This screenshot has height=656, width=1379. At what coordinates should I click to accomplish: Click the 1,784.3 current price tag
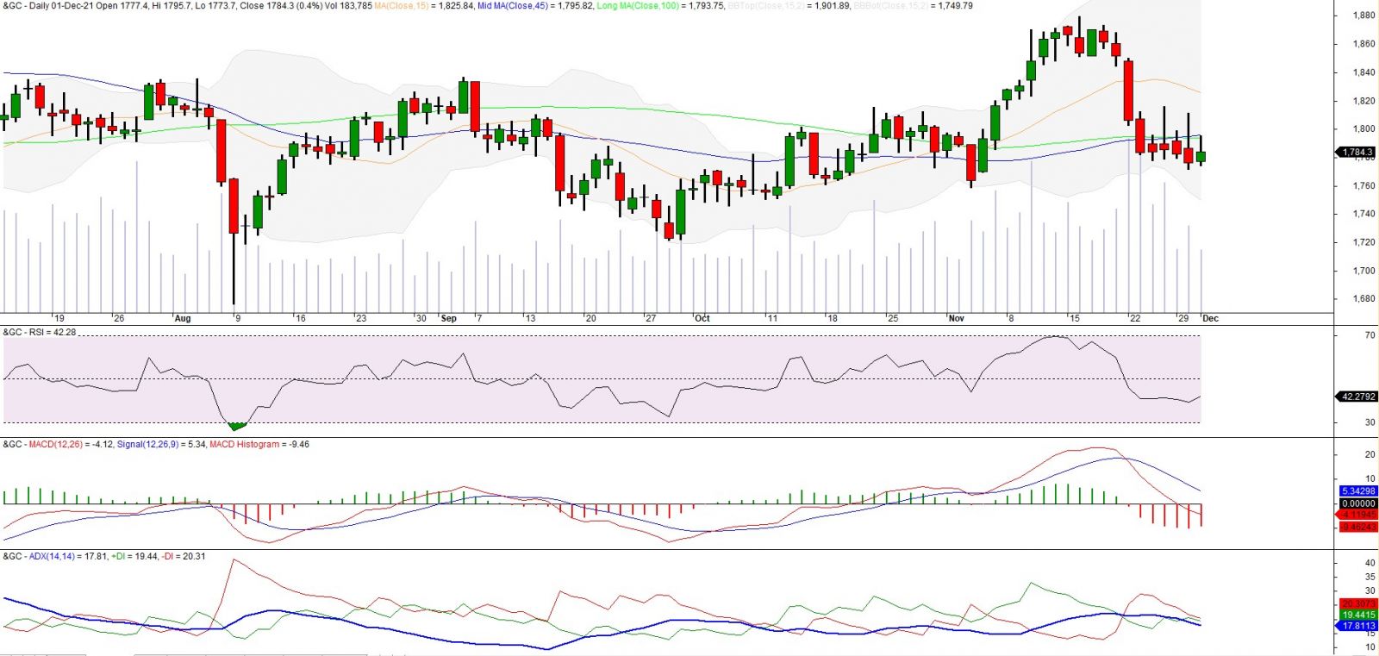pyautogui.click(x=1357, y=152)
